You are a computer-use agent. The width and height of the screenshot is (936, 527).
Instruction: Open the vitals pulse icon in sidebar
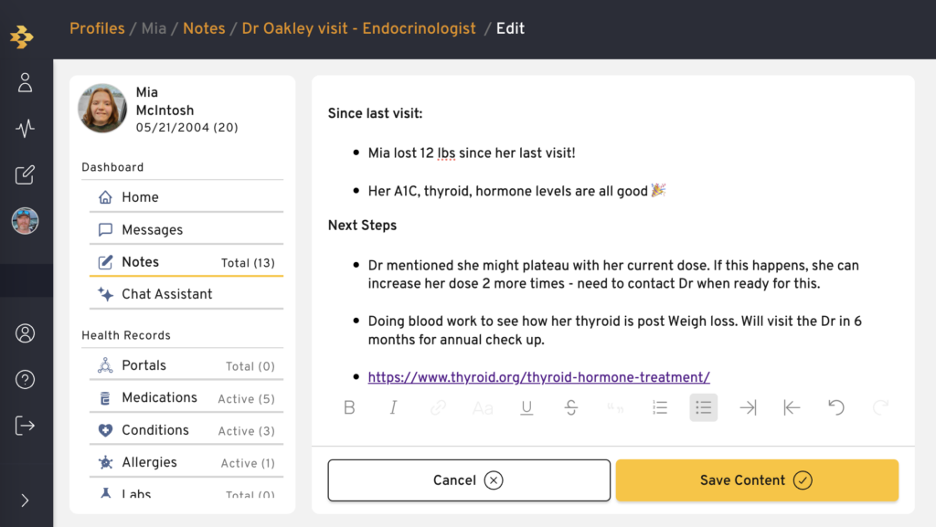(x=25, y=128)
